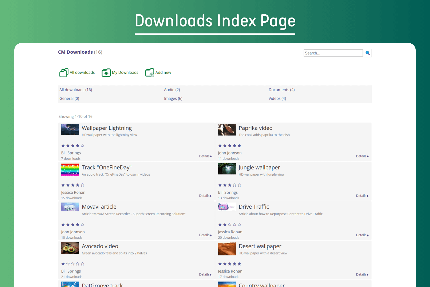Click the All downloads folder icon
This screenshot has height=287, width=430.
(64, 73)
